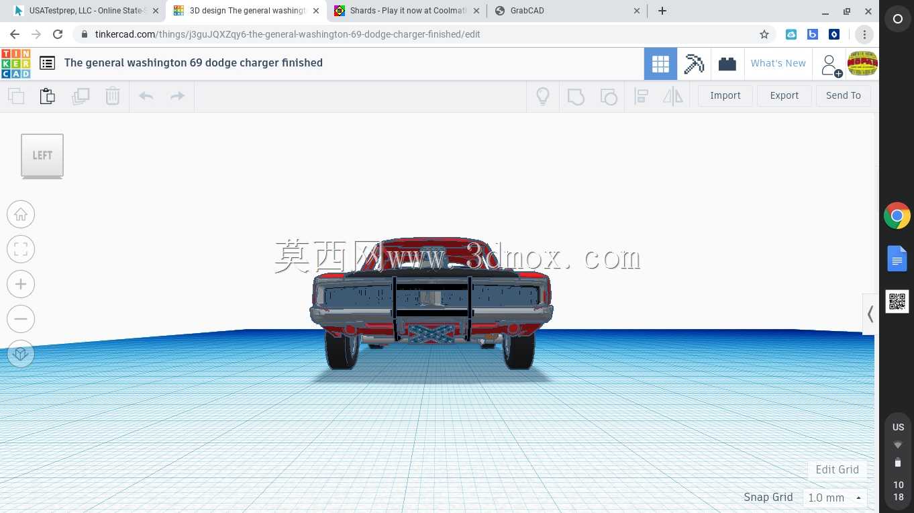Open a new browser tab
Screen dimensions: 914x513
[x=662, y=11]
